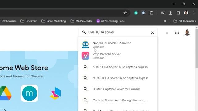Open the colorful folded pages app icon
The height and width of the screenshot is (111, 198).
(x=55, y=93)
